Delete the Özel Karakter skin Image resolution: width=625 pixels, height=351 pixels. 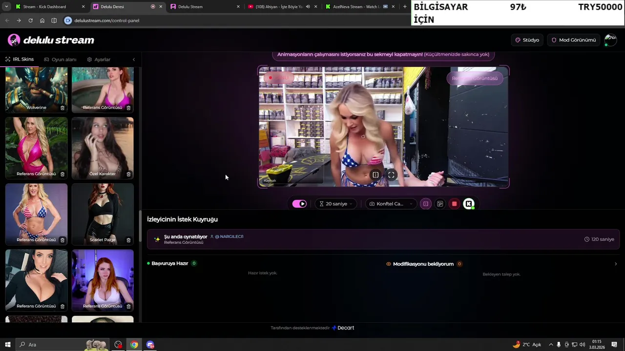pyautogui.click(x=128, y=174)
